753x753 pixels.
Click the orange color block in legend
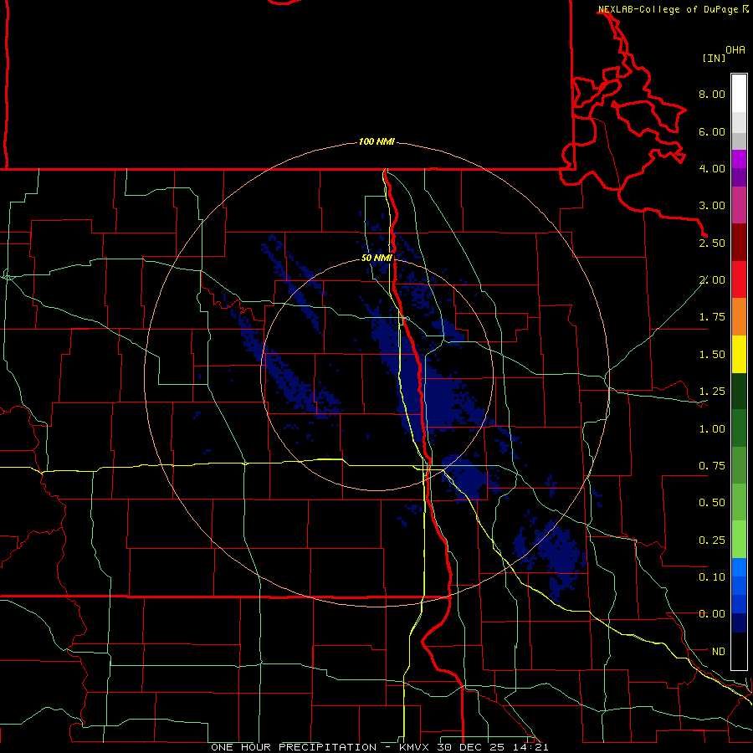pyautogui.click(x=739, y=317)
